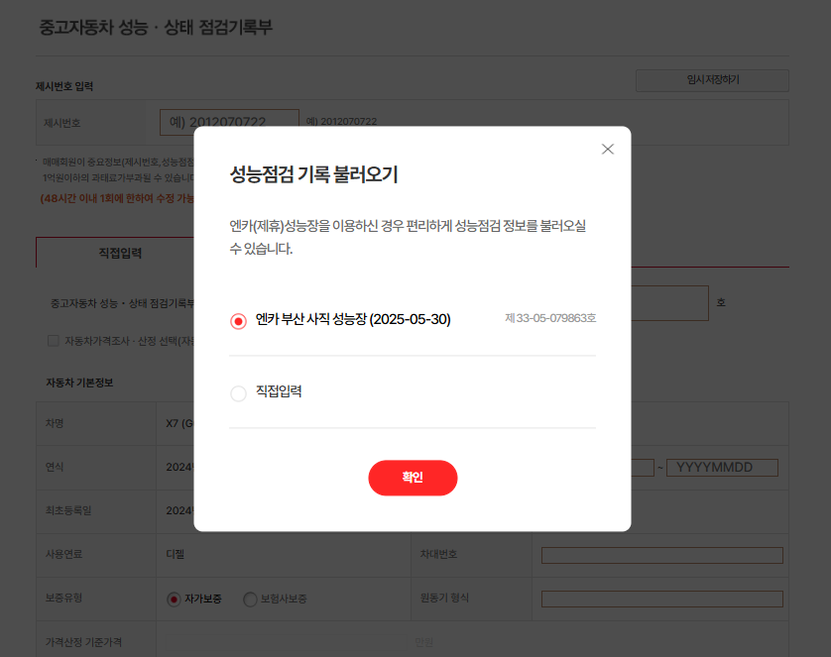The image size is (831, 657).
Task: Focus the 제시번호 input field
Action: (229, 122)
